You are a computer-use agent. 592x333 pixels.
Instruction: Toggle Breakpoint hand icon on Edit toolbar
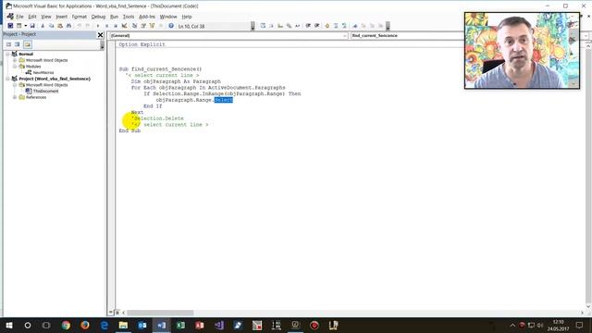point(327,26)
